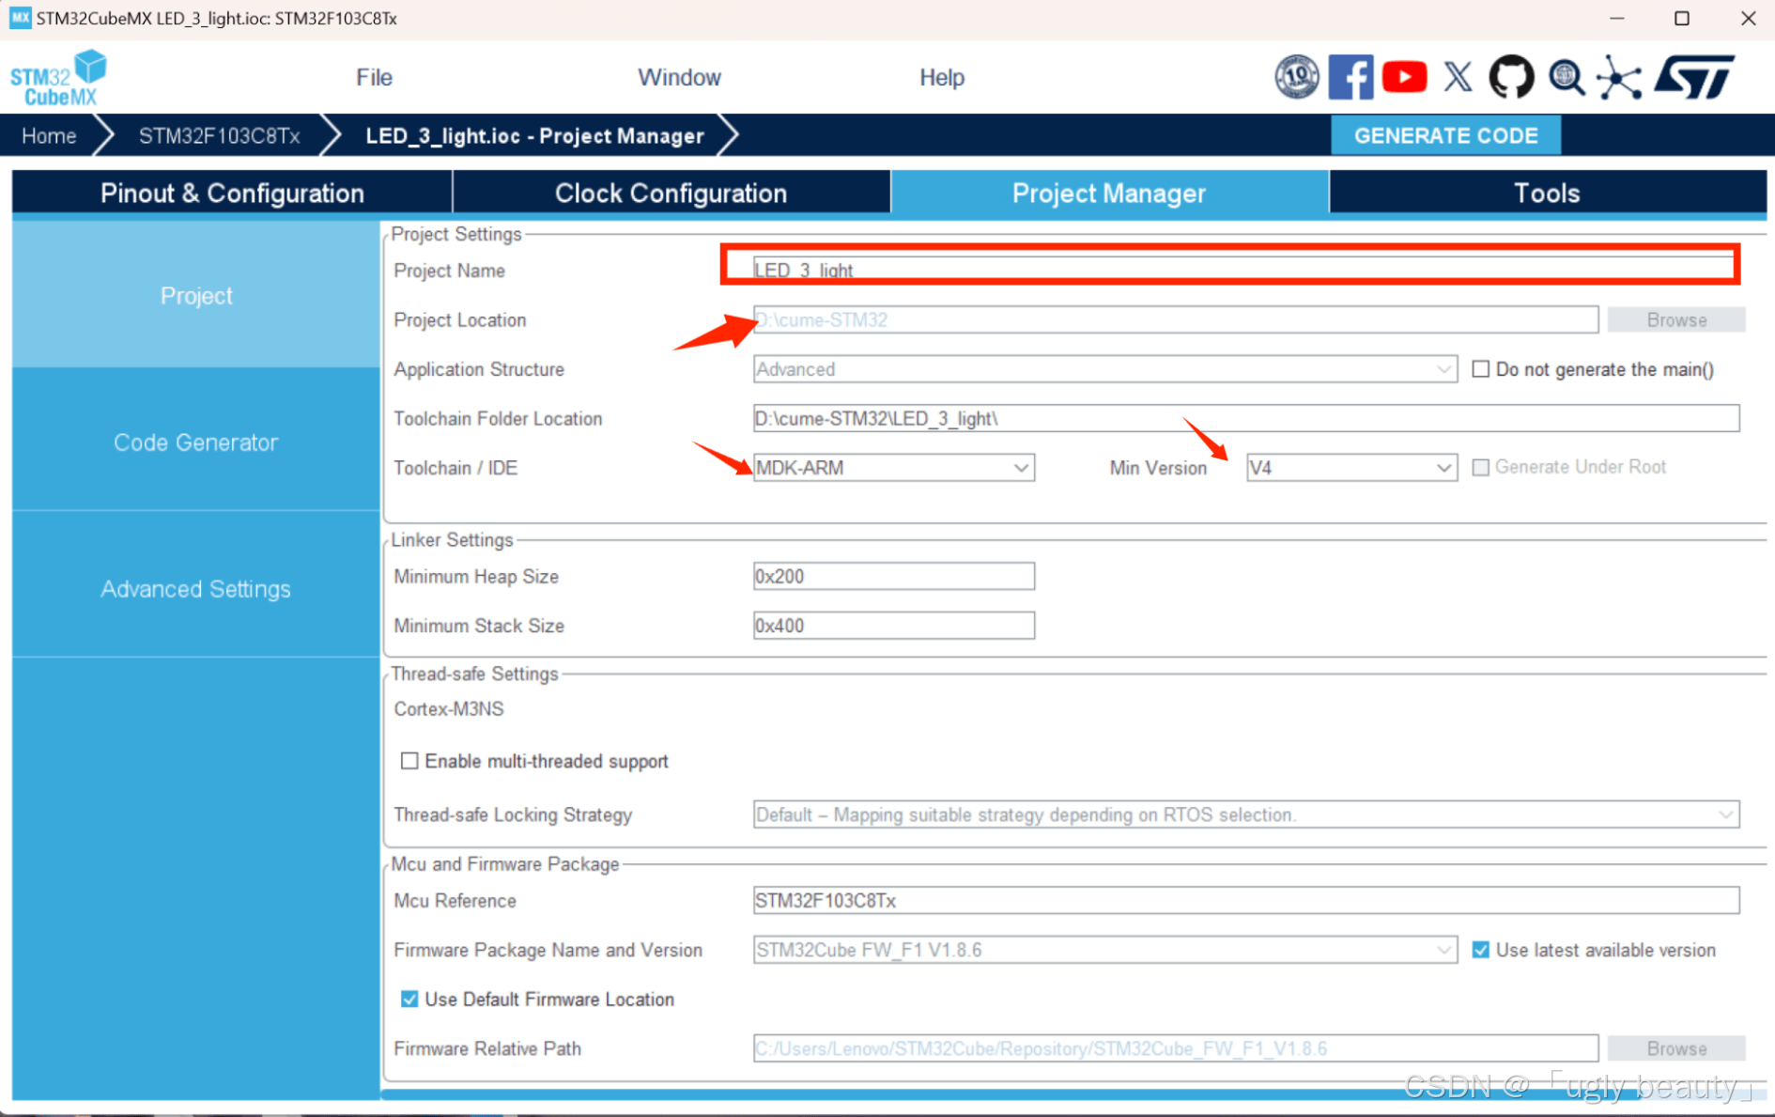The width and height of the screenshot is (1775, 1117).
Task: Open the Help menu
Action: [941, 77]
